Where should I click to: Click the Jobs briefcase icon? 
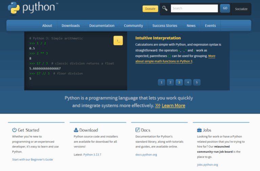[199, 130]
